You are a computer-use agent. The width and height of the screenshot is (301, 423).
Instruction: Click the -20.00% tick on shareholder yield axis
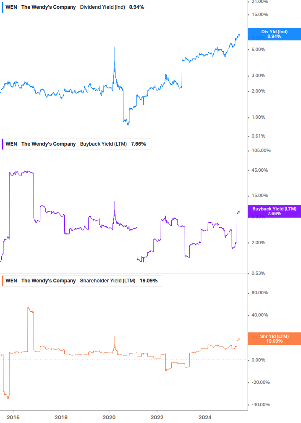pyautogui.click(x=260, y=383)
